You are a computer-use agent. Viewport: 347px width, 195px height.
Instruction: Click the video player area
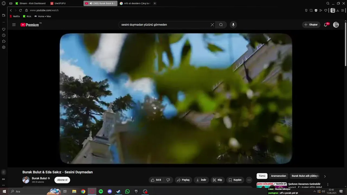click(x=176, y=99)
